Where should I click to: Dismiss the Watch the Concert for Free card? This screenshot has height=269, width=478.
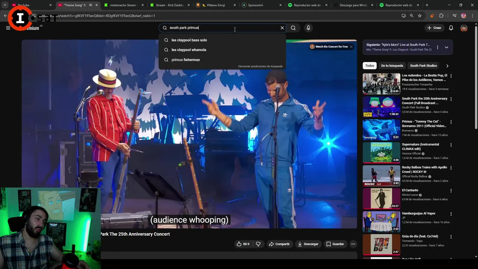[351, 47]
